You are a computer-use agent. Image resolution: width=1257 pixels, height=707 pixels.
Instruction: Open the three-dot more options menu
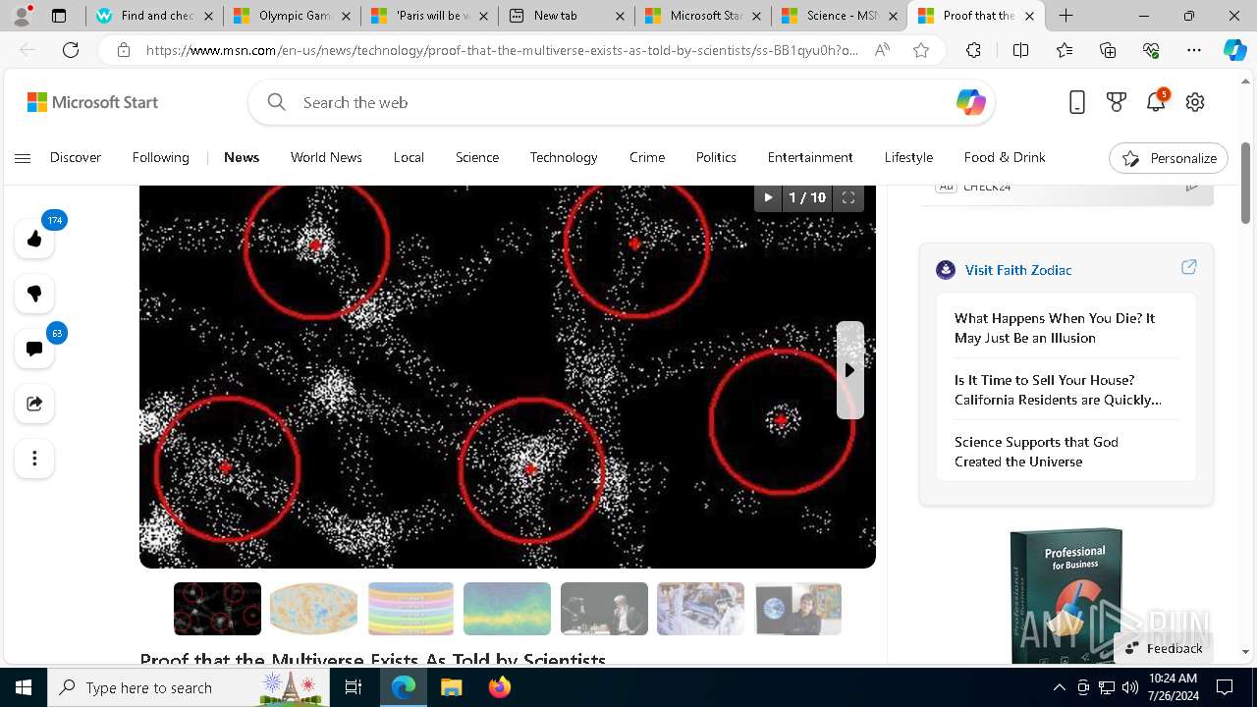coord(34,459)
